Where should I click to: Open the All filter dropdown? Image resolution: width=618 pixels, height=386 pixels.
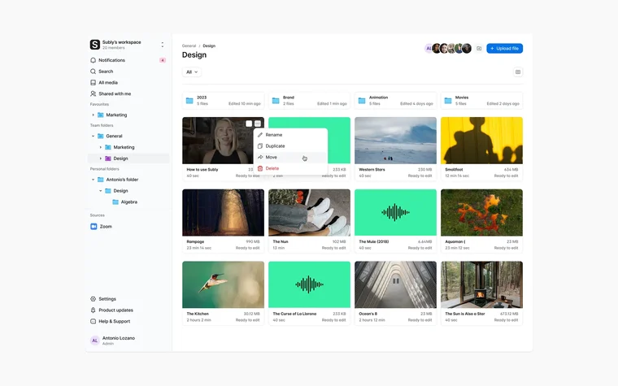tap(192, 72)
